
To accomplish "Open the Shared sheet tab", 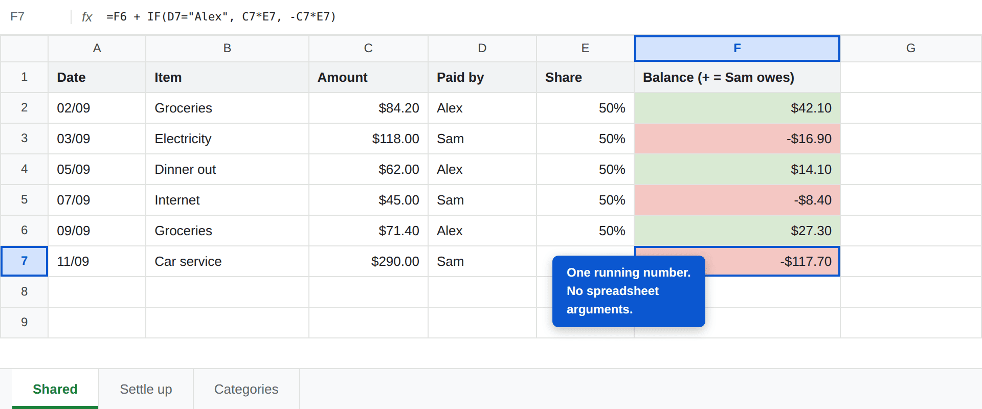I will (55, 389).
